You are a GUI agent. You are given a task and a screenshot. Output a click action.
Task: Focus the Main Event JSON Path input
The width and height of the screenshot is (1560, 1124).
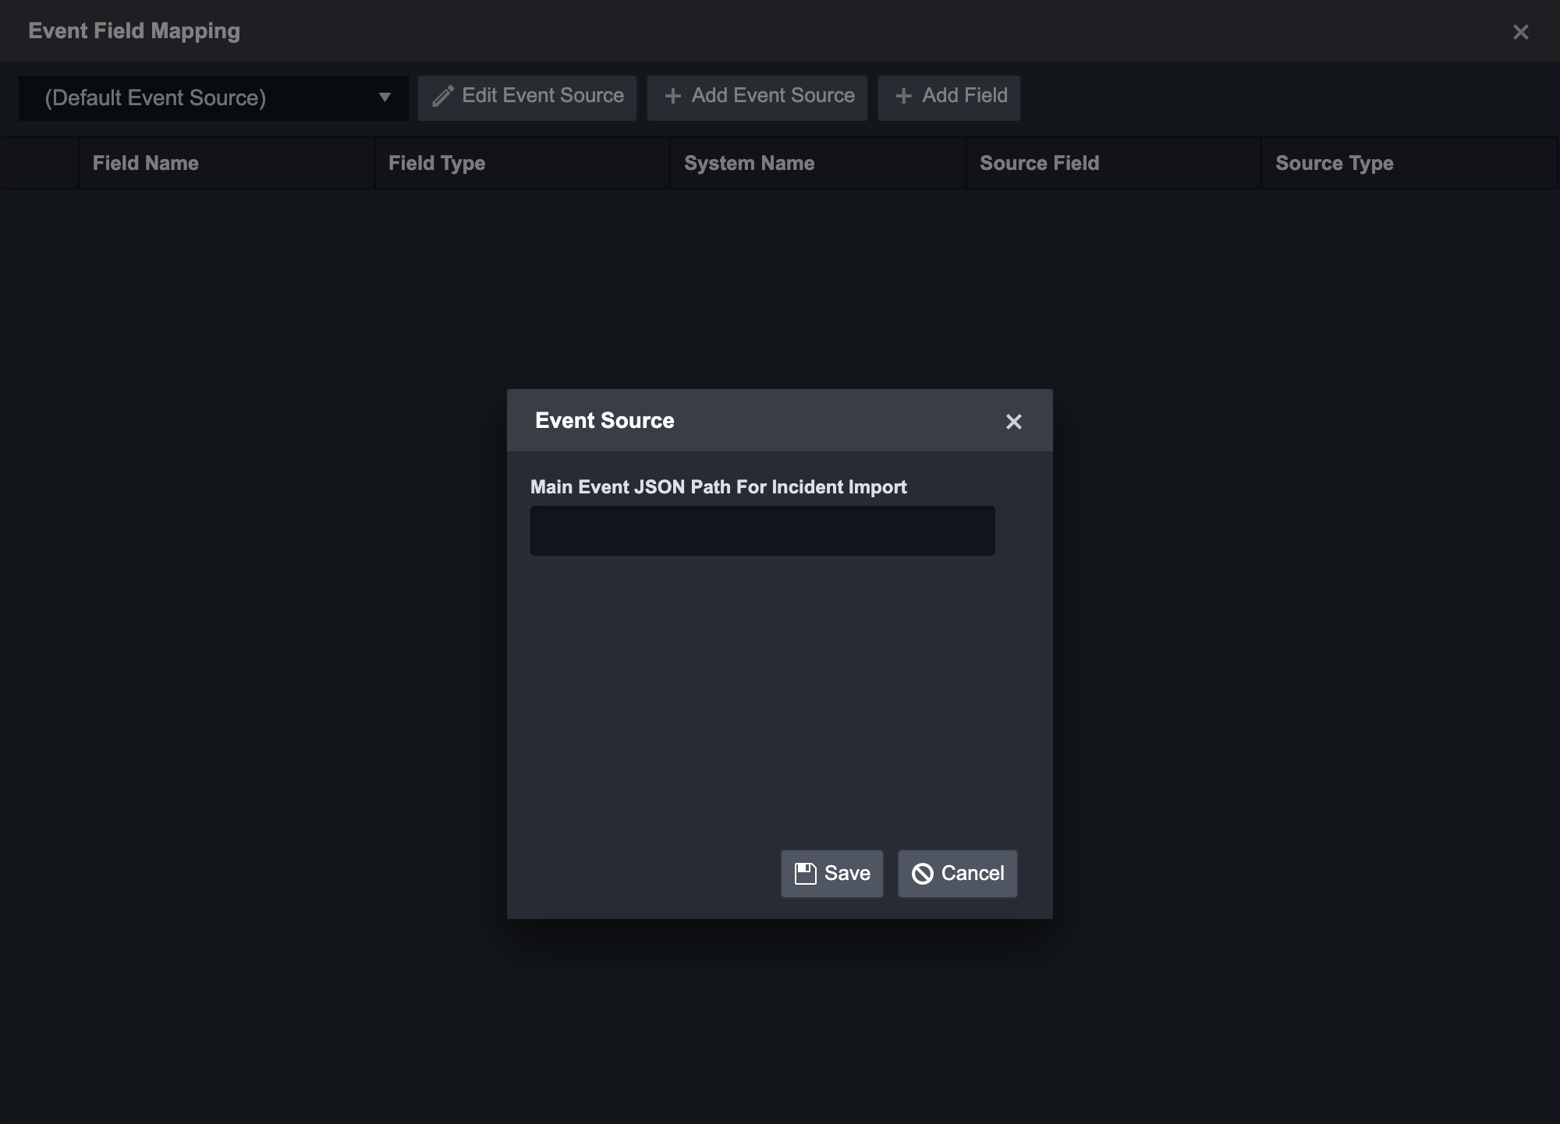point(762,531)
